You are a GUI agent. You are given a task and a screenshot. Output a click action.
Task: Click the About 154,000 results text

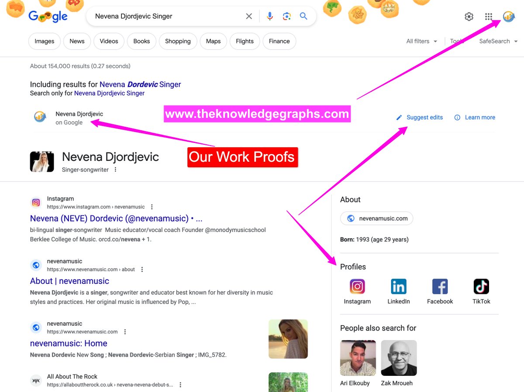pyautogui.click(x=80, y=66)
